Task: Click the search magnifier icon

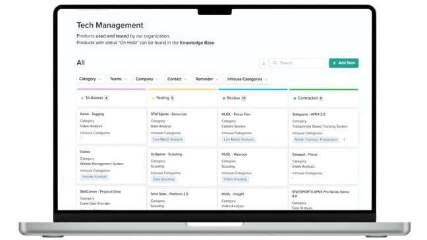Action: pyautogui.click(x=275, y=63)
